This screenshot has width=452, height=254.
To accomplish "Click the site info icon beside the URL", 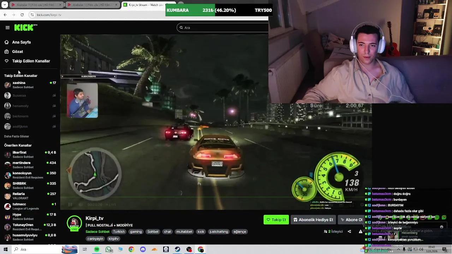I will [32, 15].
